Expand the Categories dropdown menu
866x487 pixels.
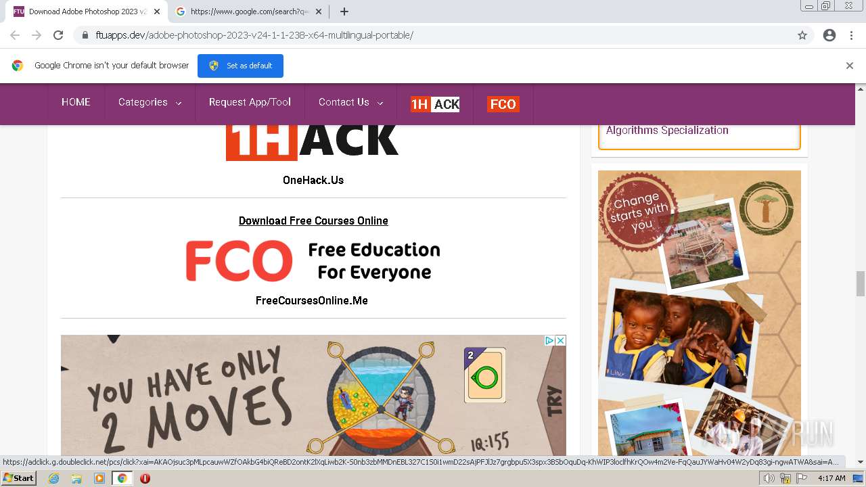tap(150, 102)
